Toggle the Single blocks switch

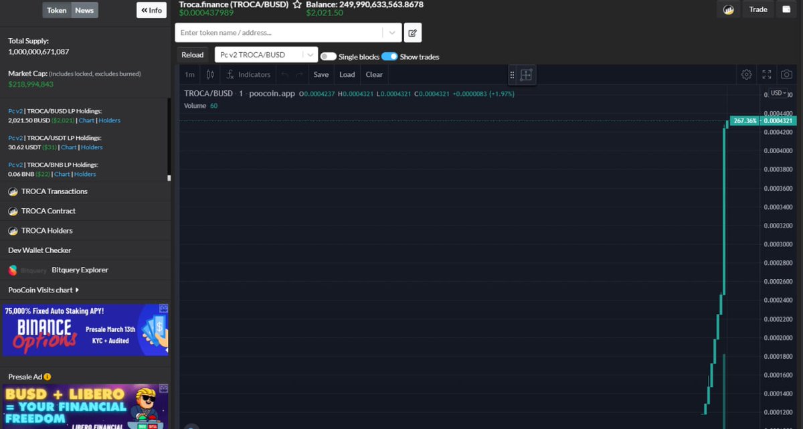(329, 57)
